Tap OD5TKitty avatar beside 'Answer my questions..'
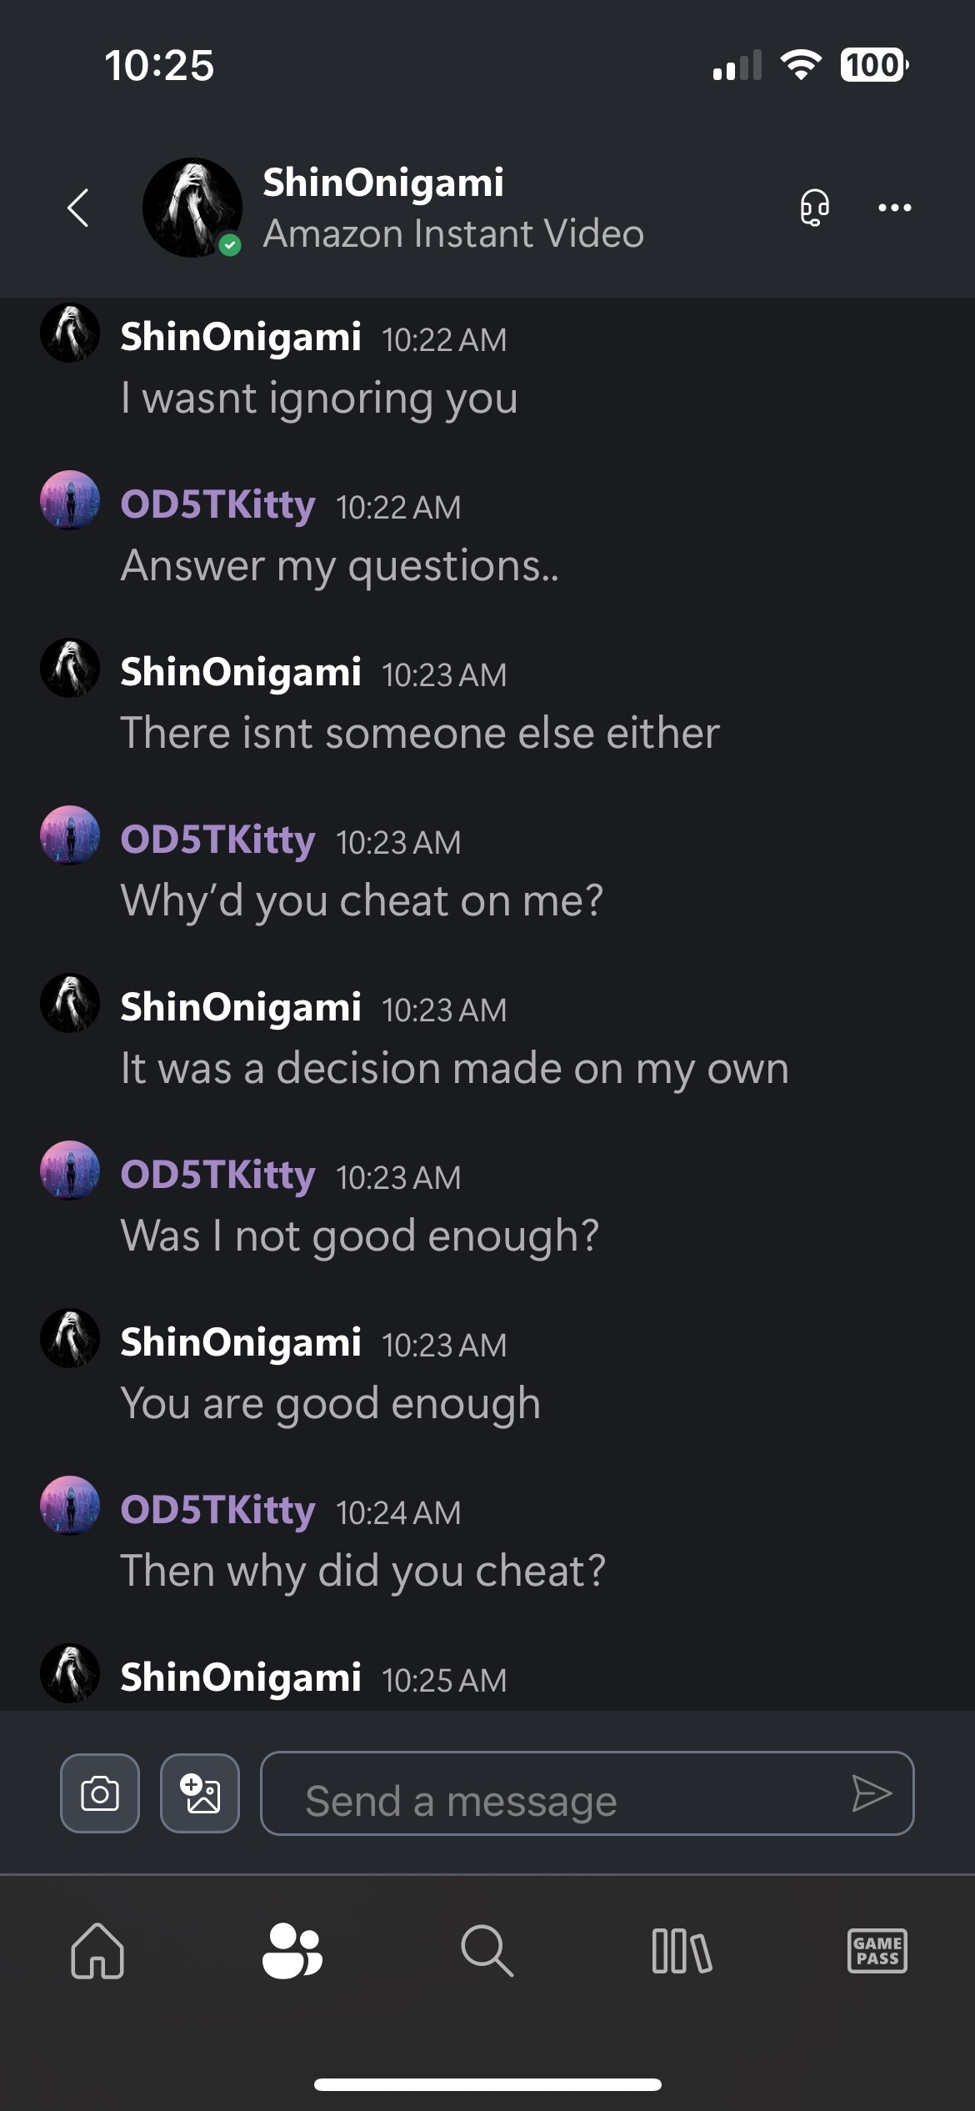 pos(70,500)
